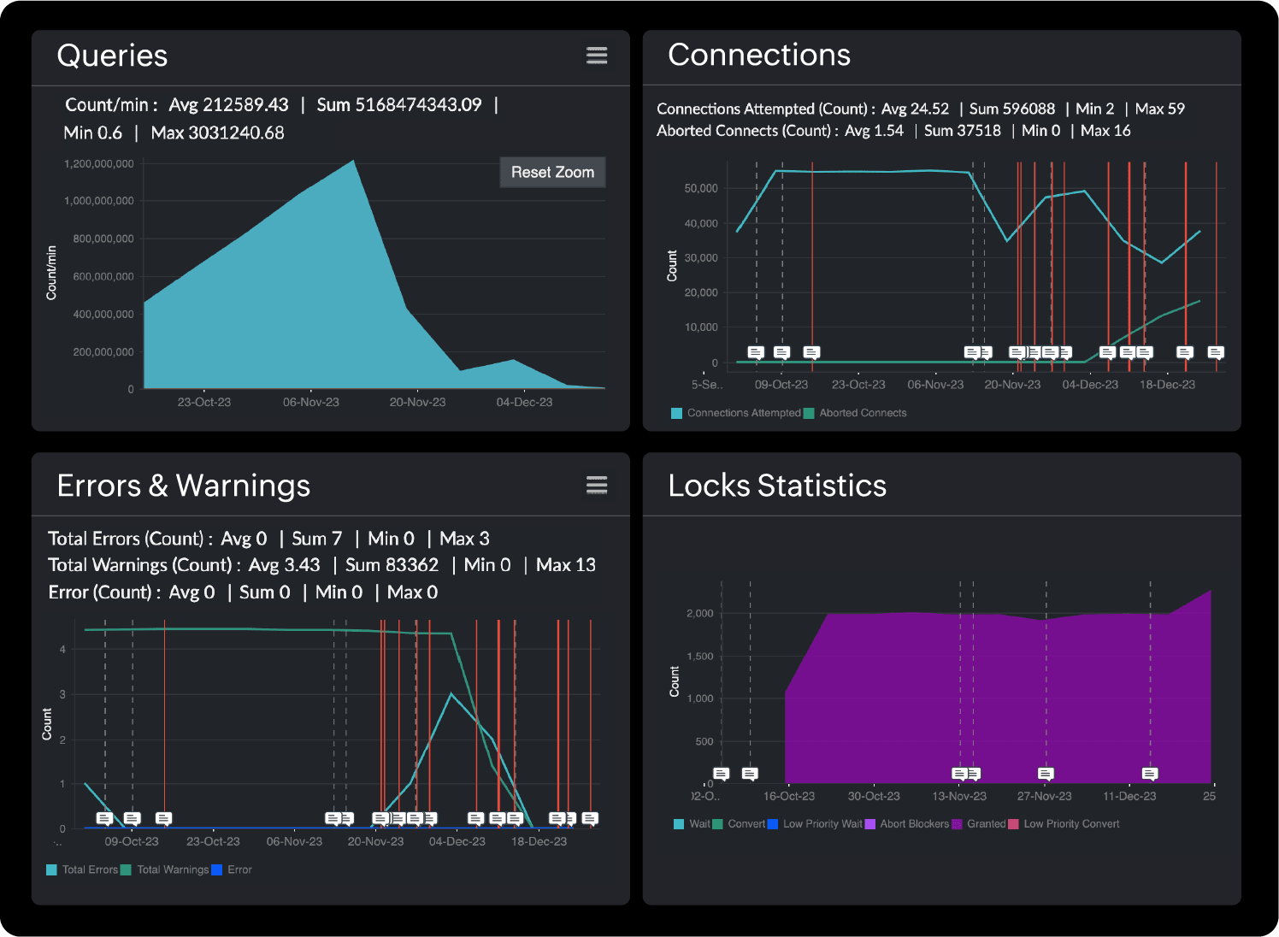This screenshot has width=1279, height=937.
Task: Click the Low Priority Wait legend label
Action: point(822,824)
